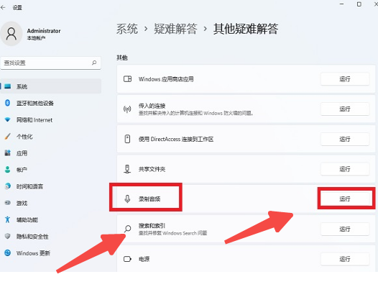Image resolution: width=378 pixels, height=282 pixels.
Task: Click the battery icon for 电源
Action: coord(127,259)
